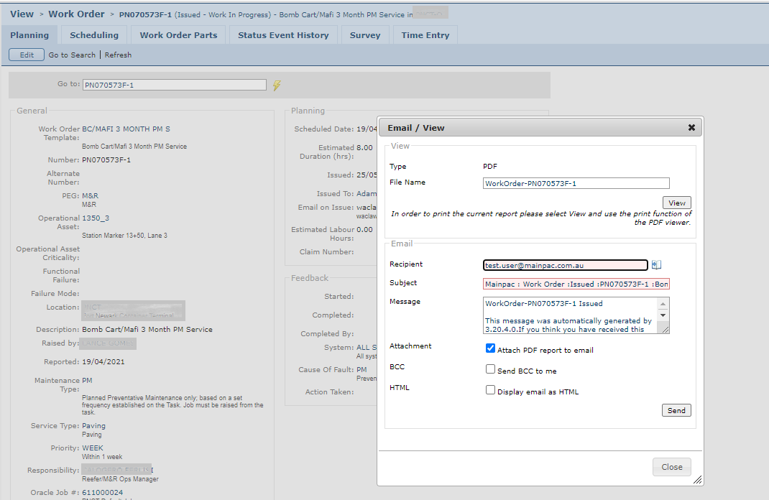
Task: Switch to the Survey tab
Action: click(x=365, y=35)
